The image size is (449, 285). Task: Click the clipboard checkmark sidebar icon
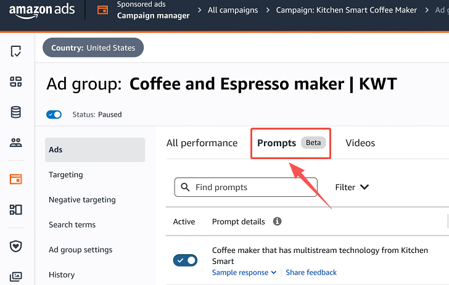coord(16,51)
